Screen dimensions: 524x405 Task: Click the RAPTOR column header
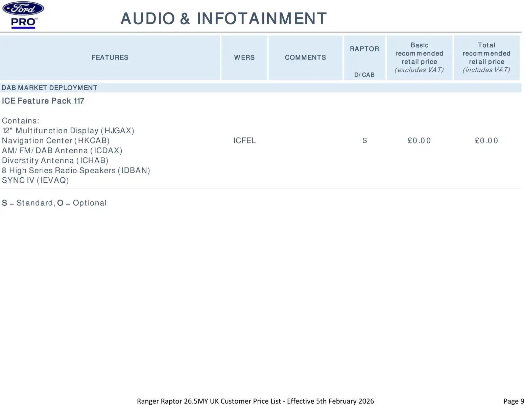point(364,49)
